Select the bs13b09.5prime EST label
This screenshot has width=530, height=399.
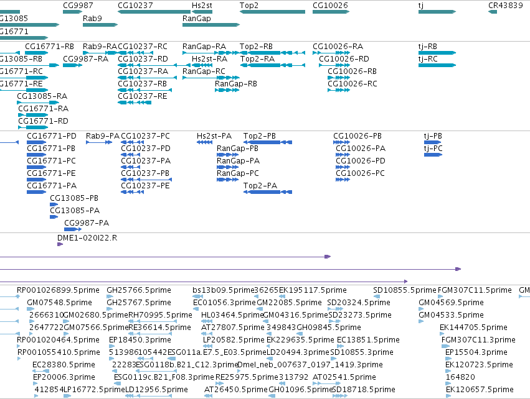pos(223,290)
